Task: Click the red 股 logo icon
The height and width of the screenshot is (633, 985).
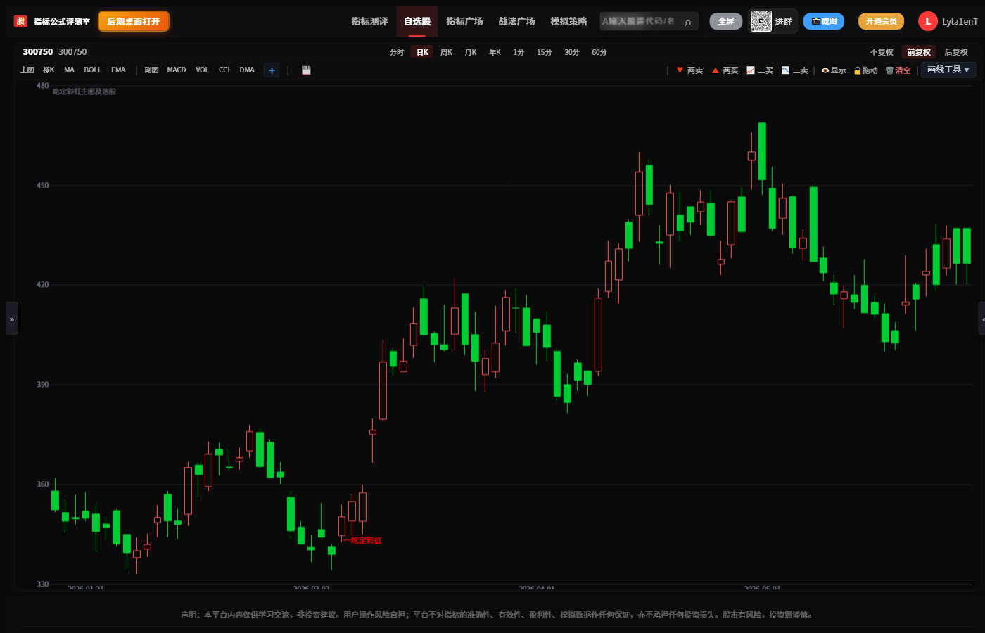Action: point(20,21)
